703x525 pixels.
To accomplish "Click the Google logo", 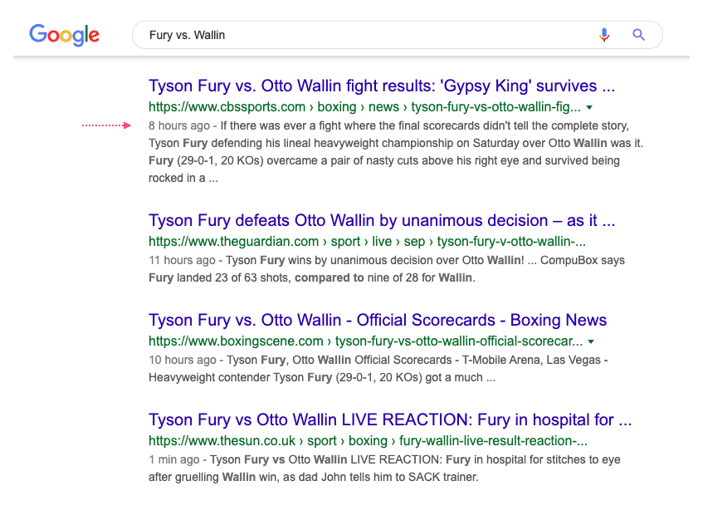I will click(64, 35).
